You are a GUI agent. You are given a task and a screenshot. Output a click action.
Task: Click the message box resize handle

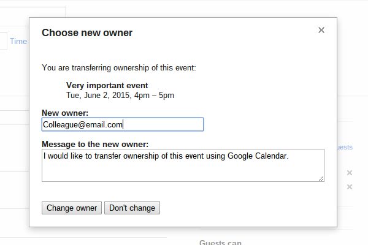(321, 178)
